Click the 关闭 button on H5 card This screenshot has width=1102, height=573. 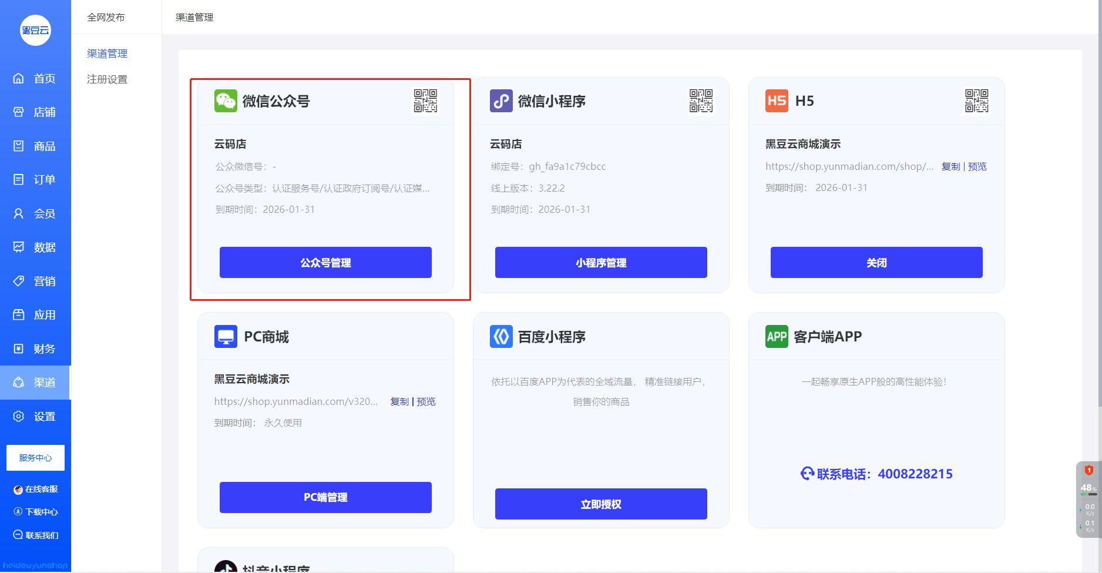(x=876, y=263)
